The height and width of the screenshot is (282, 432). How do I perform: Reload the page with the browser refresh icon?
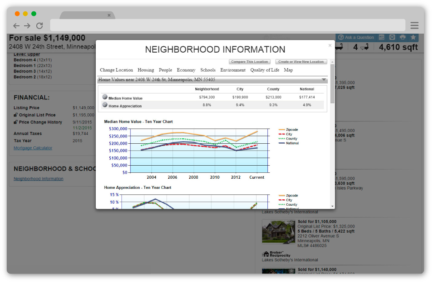tap(39, 26)
